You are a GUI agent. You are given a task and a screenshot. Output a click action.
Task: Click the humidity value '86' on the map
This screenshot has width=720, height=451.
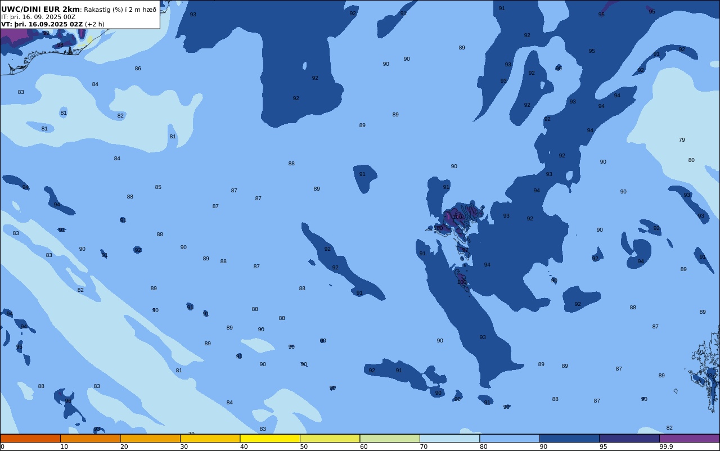[x=138, y=69]
